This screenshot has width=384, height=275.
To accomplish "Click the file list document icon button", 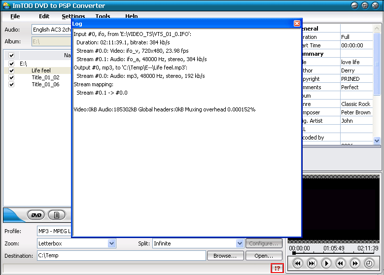I will tap(57, 215).
